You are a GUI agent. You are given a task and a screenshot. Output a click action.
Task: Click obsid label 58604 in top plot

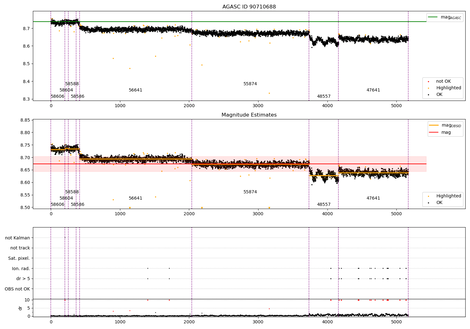tap(66, 90)
